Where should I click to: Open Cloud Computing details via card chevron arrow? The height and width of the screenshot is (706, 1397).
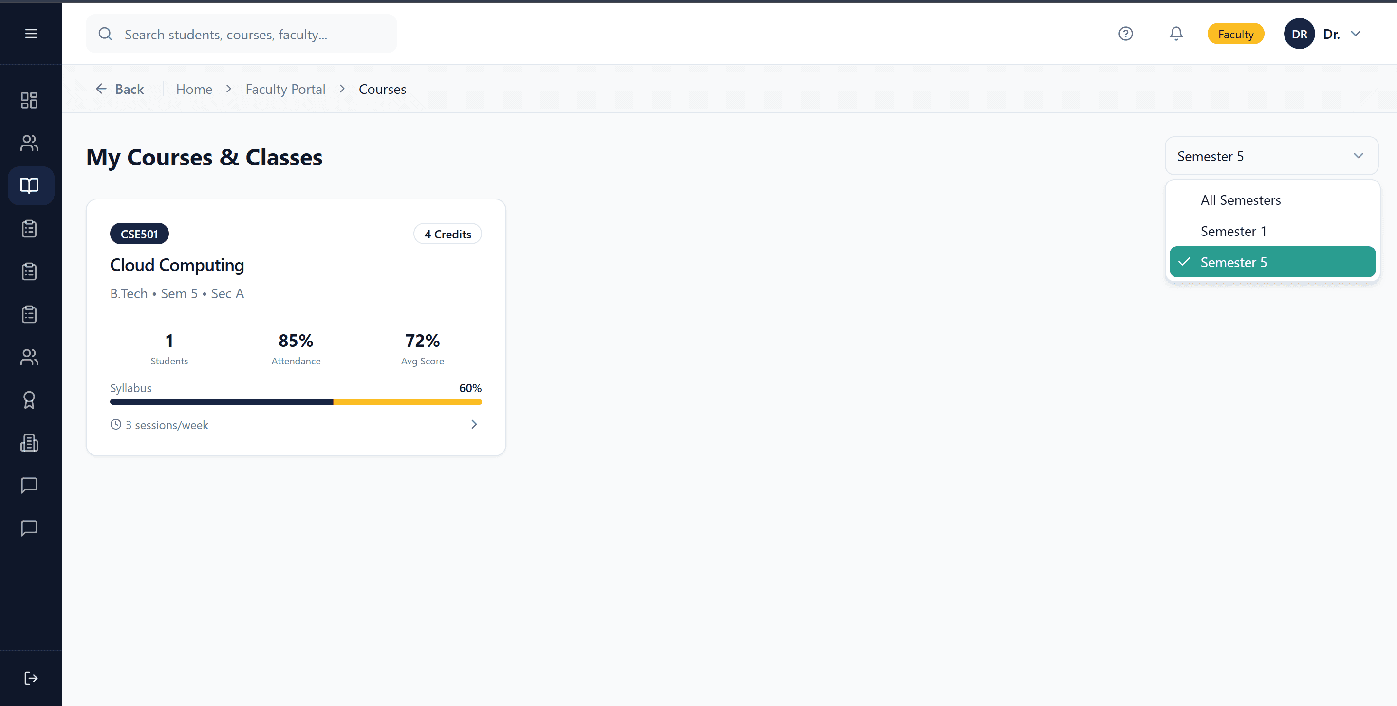474,424
